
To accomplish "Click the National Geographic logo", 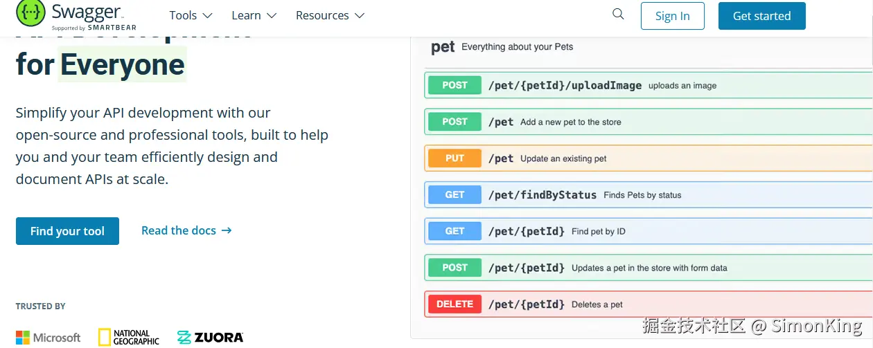I will (129, 337).
